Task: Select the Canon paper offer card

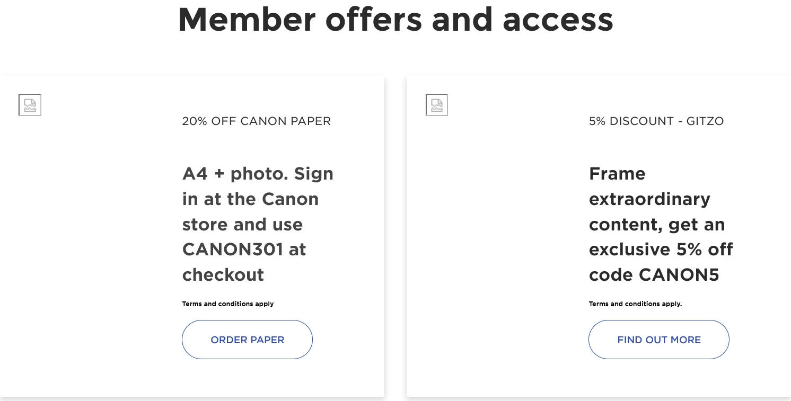Action: click(x=192, y=236)
